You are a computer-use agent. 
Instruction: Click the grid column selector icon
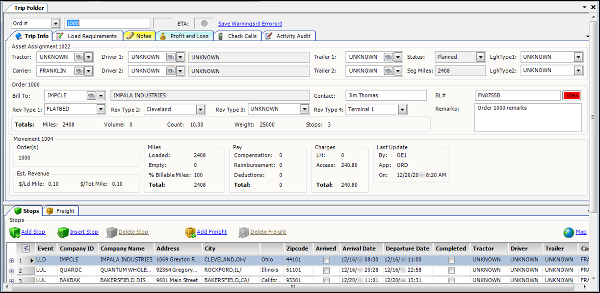click(26, 248)
